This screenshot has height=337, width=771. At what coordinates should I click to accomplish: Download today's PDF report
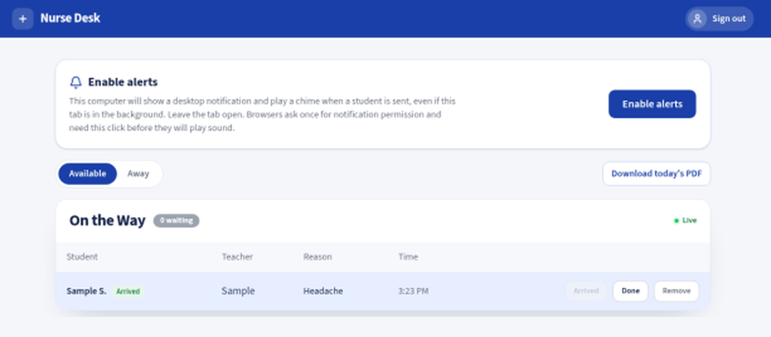(x=656, y=174)
